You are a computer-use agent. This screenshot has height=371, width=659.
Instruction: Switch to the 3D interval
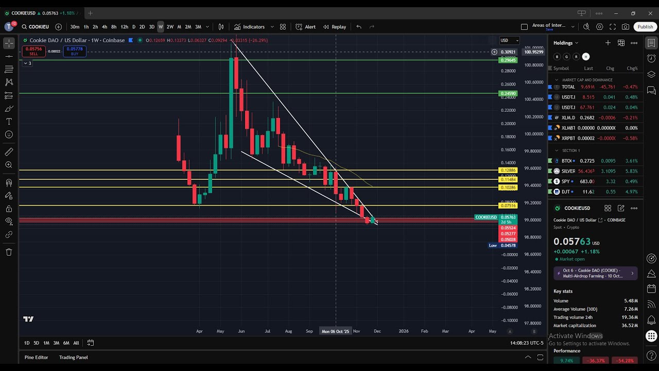pyautogui.click(x=151, y=27)
